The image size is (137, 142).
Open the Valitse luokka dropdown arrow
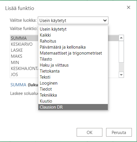click(x=105, y=20)
